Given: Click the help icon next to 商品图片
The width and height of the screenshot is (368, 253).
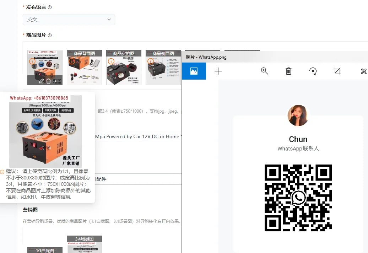Looking at the screenshot, I should pos(50,35).
